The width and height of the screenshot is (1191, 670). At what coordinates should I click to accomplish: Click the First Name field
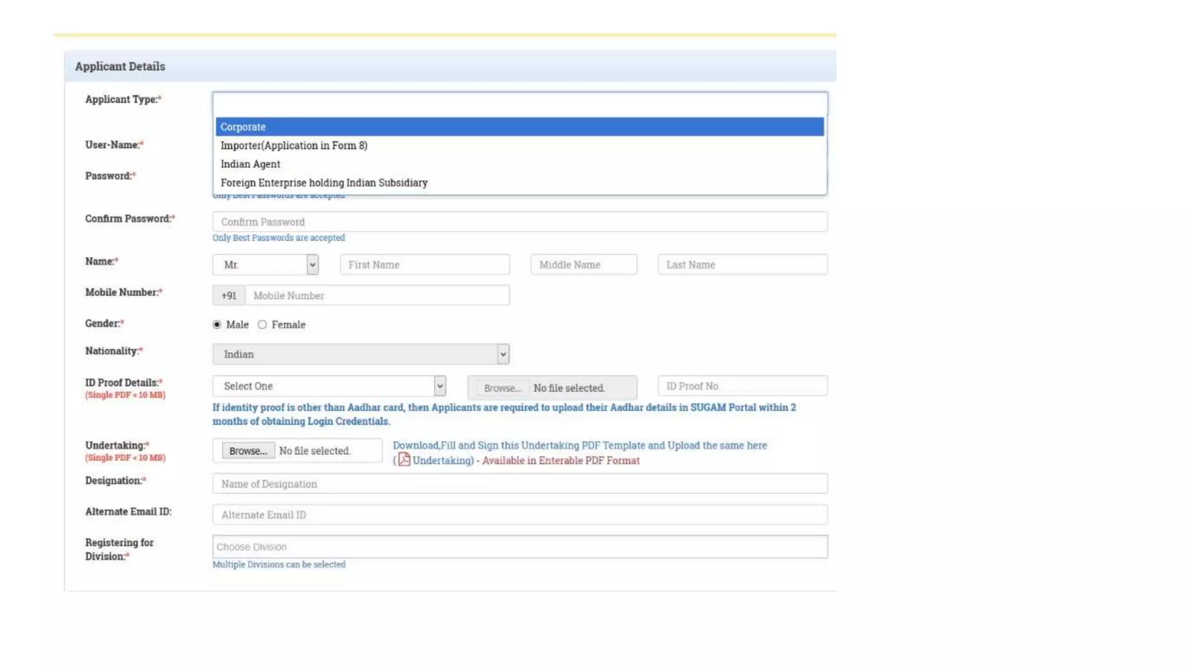click(x=425, y=265)
